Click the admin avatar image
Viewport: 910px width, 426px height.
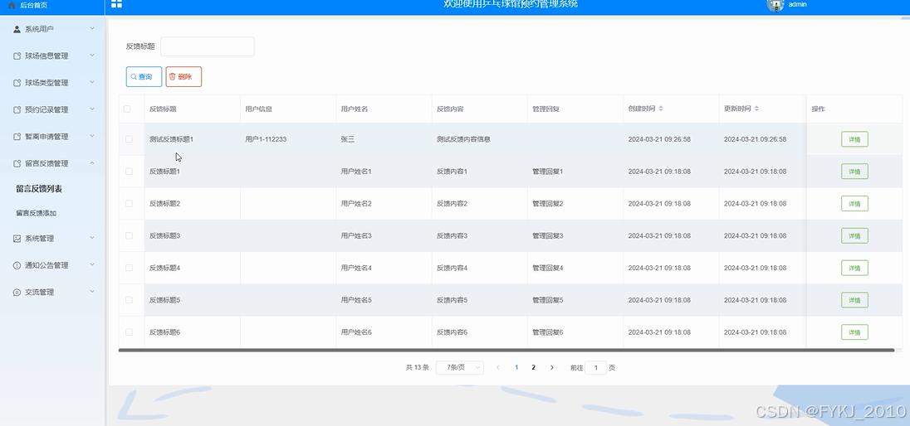click(775, 5)
